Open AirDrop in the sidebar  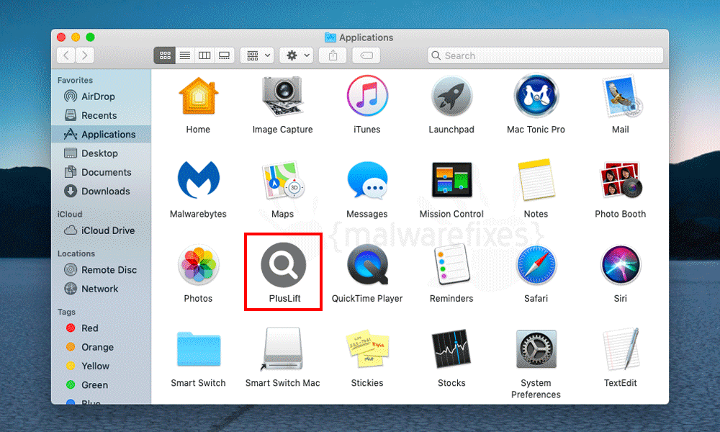(x=101, y=96)
